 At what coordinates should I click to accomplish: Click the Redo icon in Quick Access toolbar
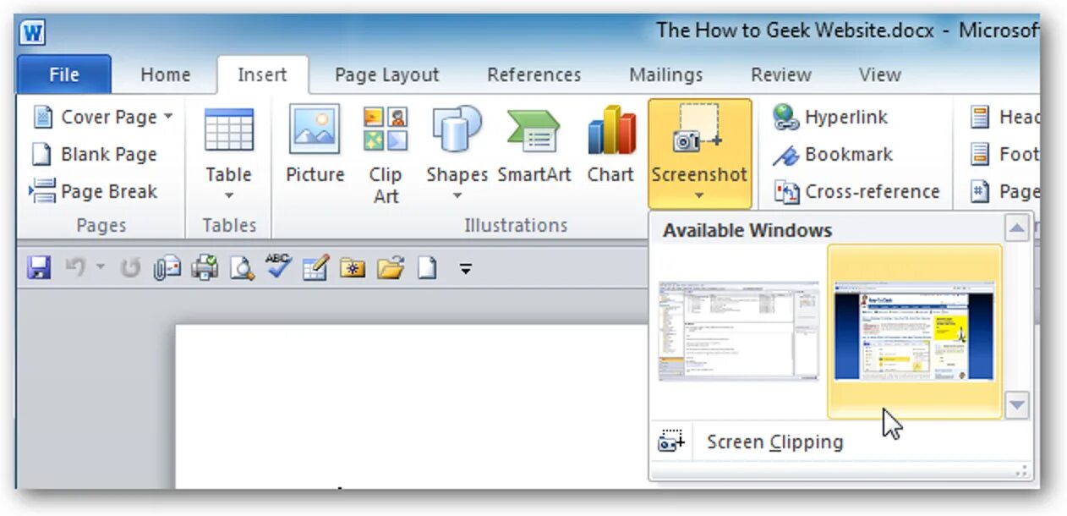(129, 268)
